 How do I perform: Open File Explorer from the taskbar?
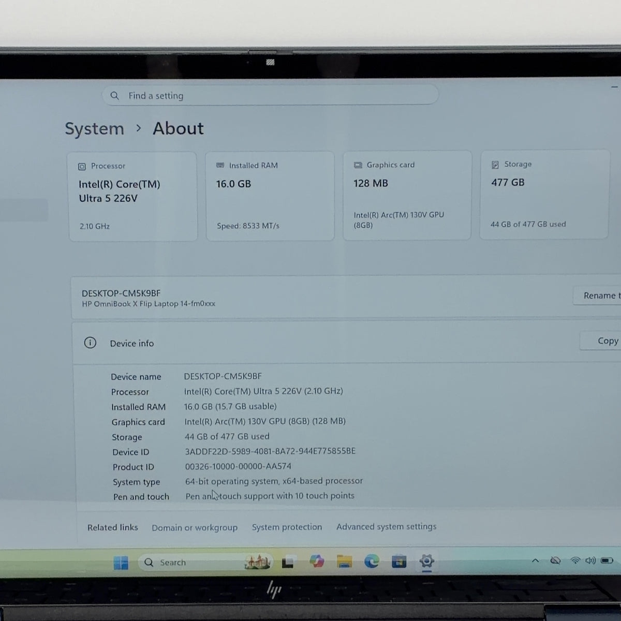344,561
